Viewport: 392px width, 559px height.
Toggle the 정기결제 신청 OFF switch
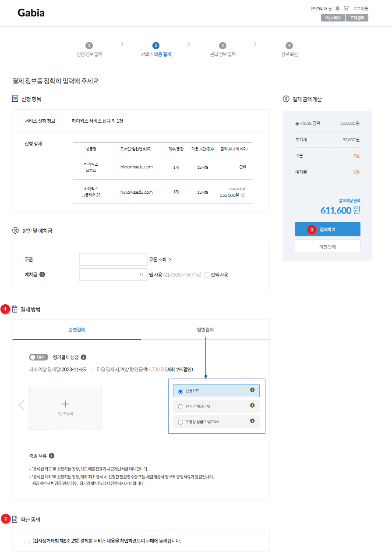click(39, 357)
